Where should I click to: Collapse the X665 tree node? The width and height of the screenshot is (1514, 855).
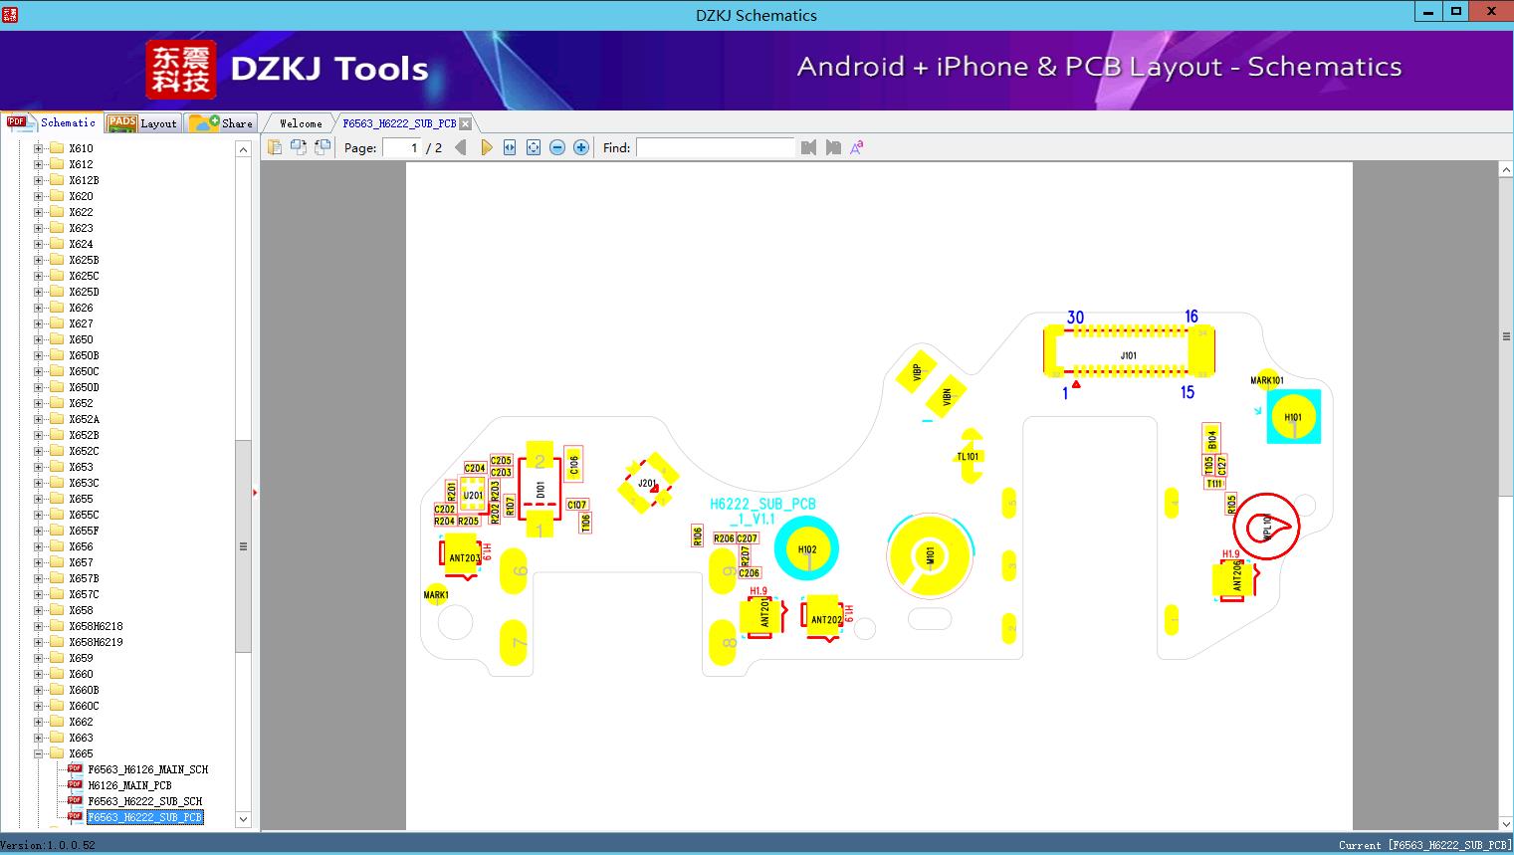pos(38,753)
